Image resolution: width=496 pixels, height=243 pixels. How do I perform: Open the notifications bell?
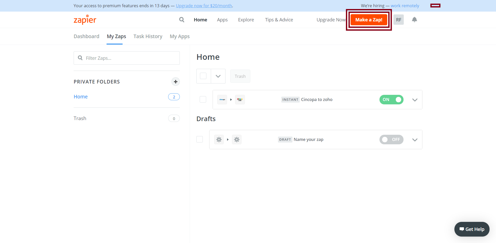tap(414, 20)
